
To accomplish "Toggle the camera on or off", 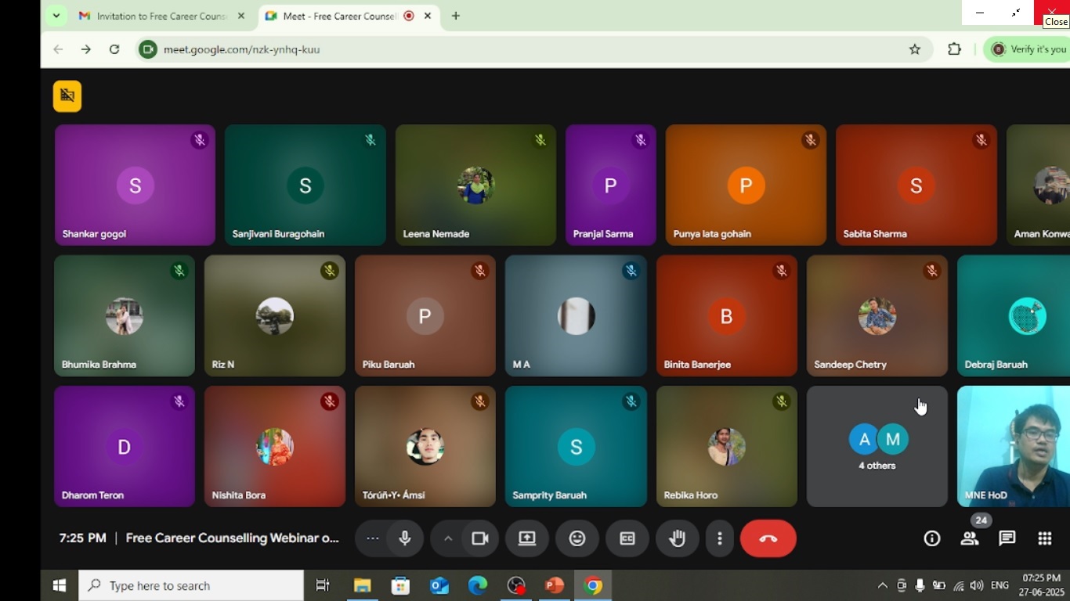I will tap(480, 538).
